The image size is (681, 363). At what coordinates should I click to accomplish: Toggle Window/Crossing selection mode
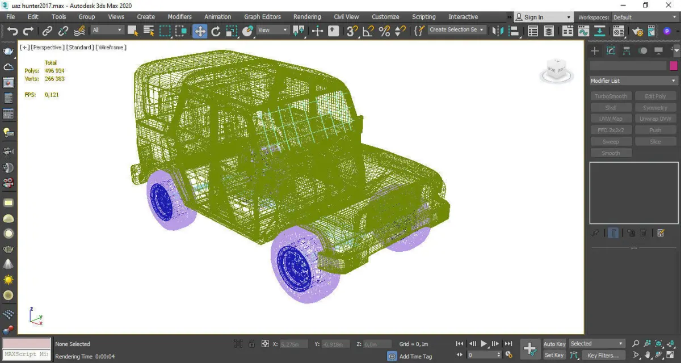pyautogui.click(x=181, y=31)
